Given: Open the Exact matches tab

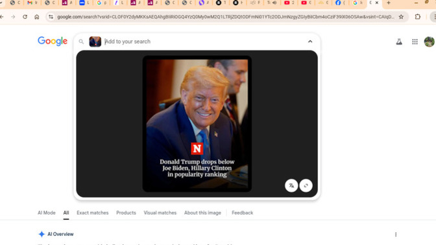Looking at the screenshot, I should pos(93,213).
